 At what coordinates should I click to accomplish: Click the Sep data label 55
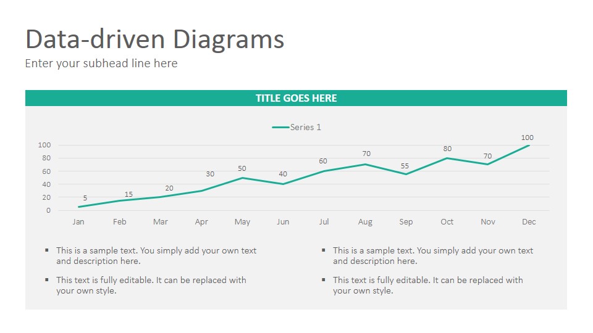coord(405,166)
